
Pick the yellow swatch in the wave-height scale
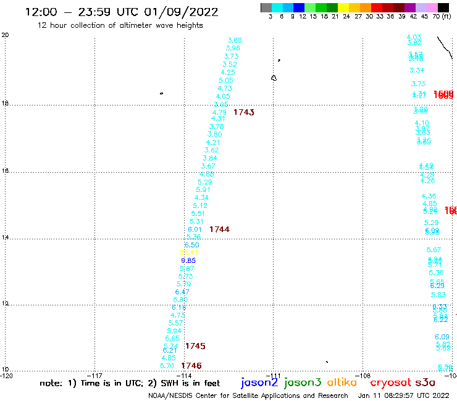(x=343, y=7)
